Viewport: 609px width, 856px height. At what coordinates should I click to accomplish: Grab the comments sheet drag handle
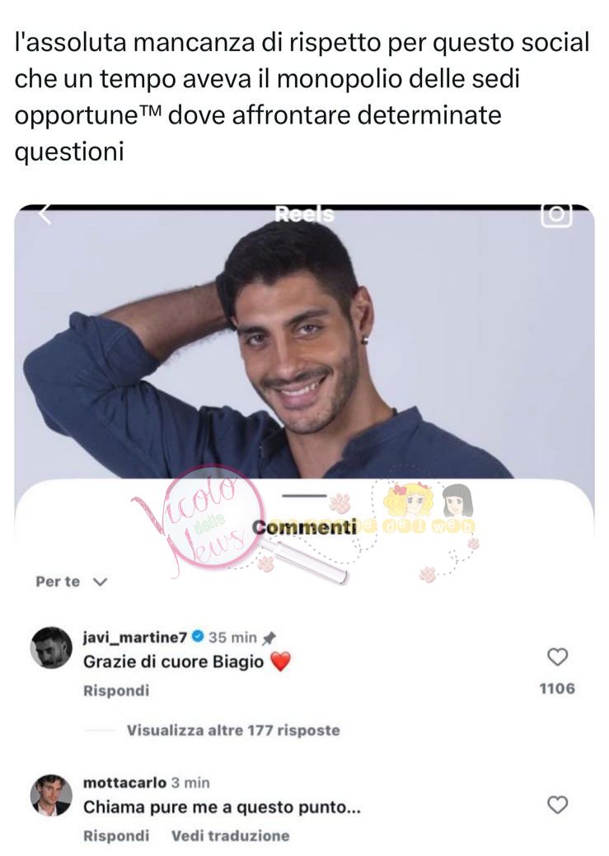point(304,496)
